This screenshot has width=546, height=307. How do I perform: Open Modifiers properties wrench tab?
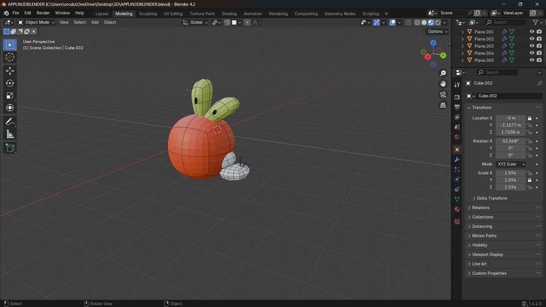[x=457, y=159]
